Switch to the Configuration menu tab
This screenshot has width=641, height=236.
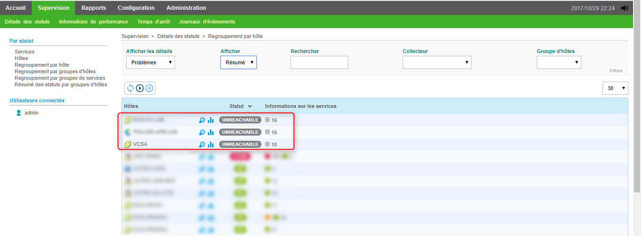coord(136,8)
